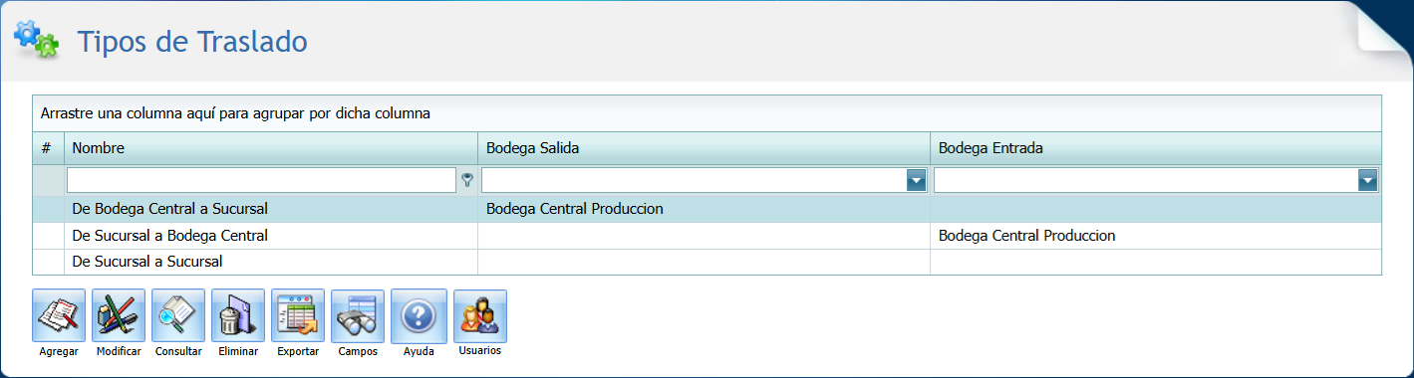Sort by Nombre column header
Viewport: 1414px width, 378px height.
pyautogui.click(x=271, y=148)
